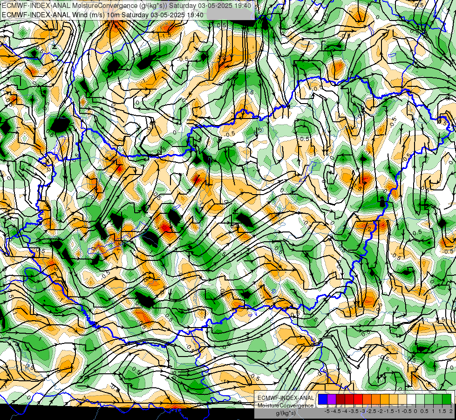456x420 pixels.
Task: Click the g/(kg*s) unit label in legend
Action: coord(286,413)
